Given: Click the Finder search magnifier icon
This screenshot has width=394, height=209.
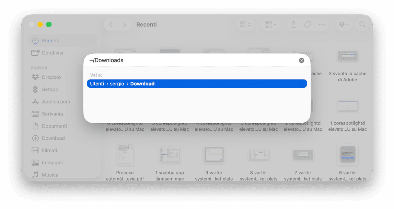Looking at the screenshot, I should [362, 25].
